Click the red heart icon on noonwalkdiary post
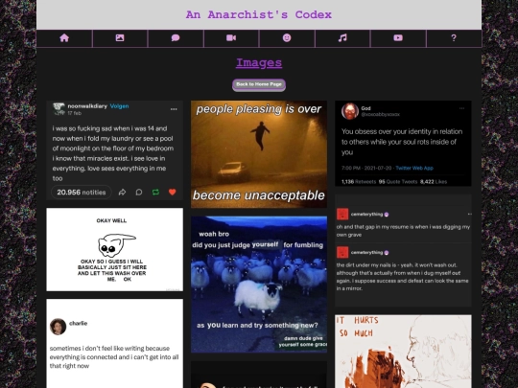 tap(172, 192)
